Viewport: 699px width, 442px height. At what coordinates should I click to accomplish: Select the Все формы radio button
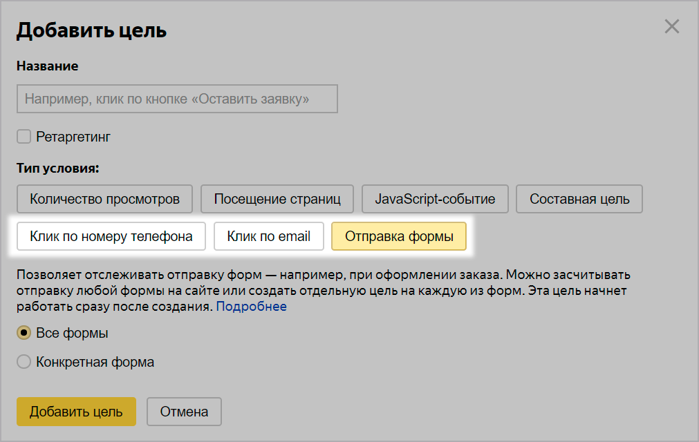24,333
